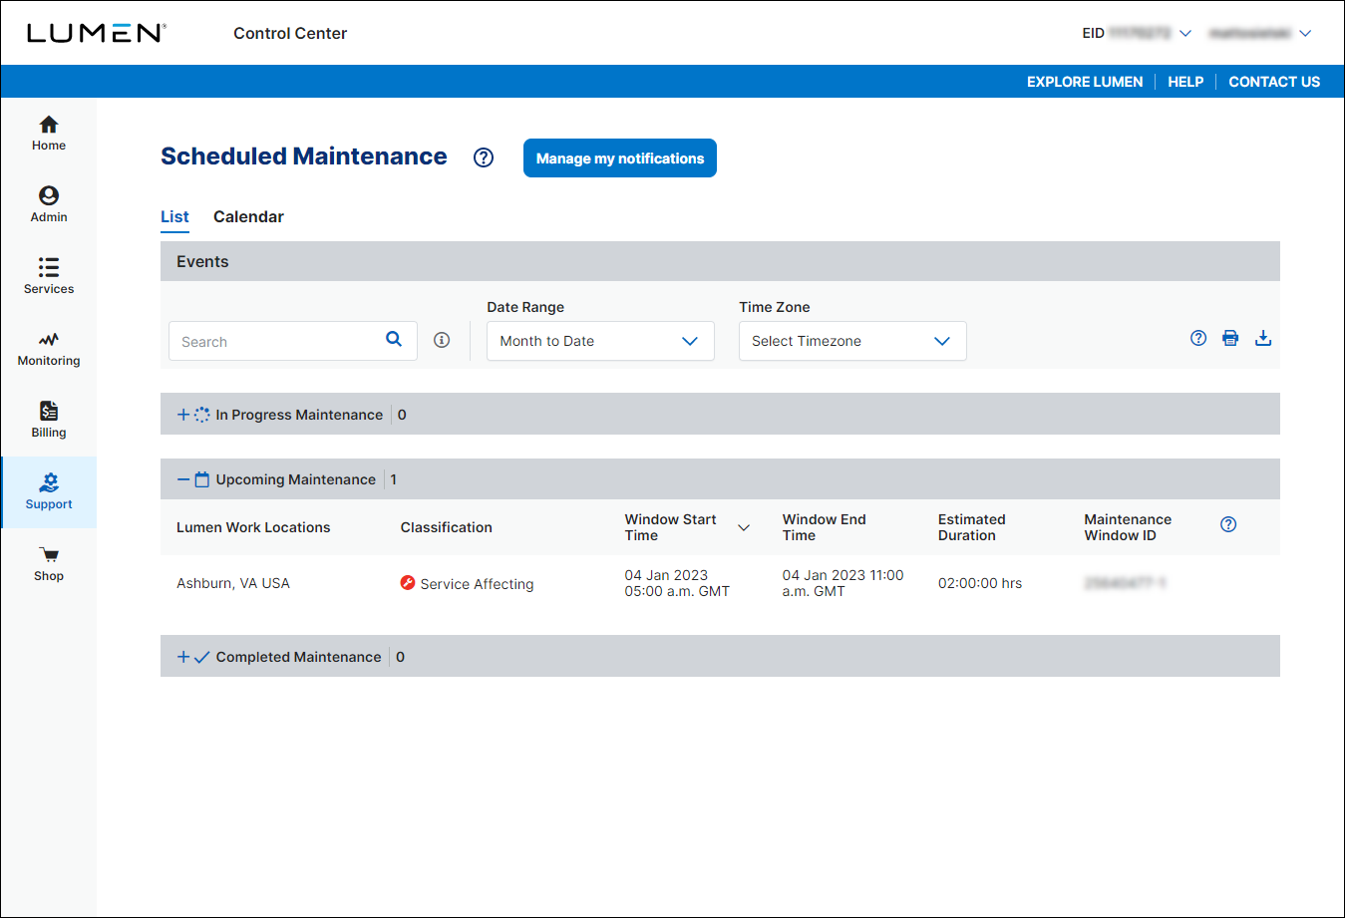Image resolution: width=1345 pixels, height=918 pixels.
Task: Collapse the Upcoming Maintenance section
Action: 183,479
